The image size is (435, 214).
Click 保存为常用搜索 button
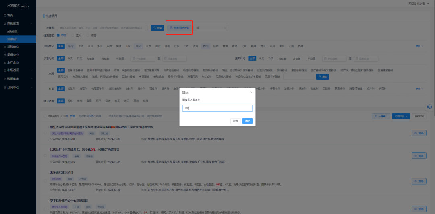[x=179, y=28]
